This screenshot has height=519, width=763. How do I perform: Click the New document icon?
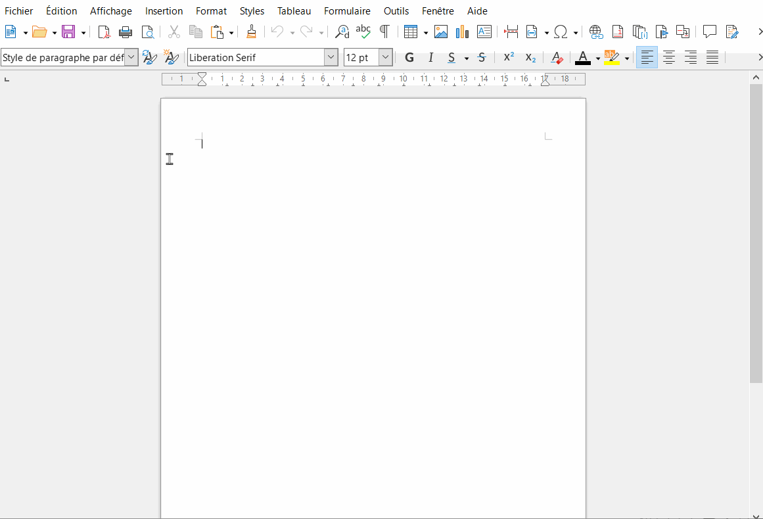pos(11,32)
